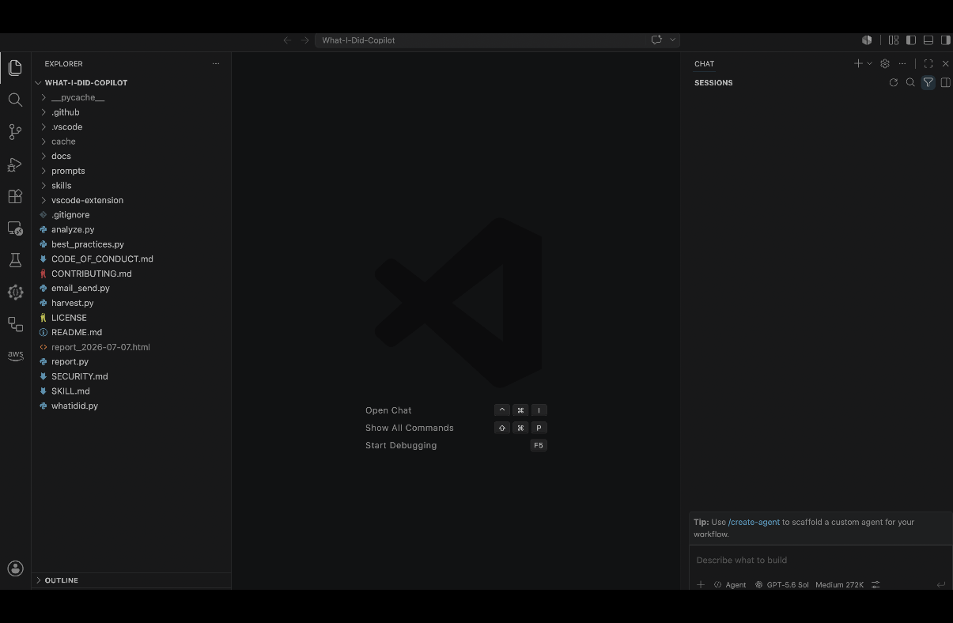This screenshot has height=623, width=953.
Task: Open the chat dropdown arrow in title bar
Action: (x=673, y=40)
